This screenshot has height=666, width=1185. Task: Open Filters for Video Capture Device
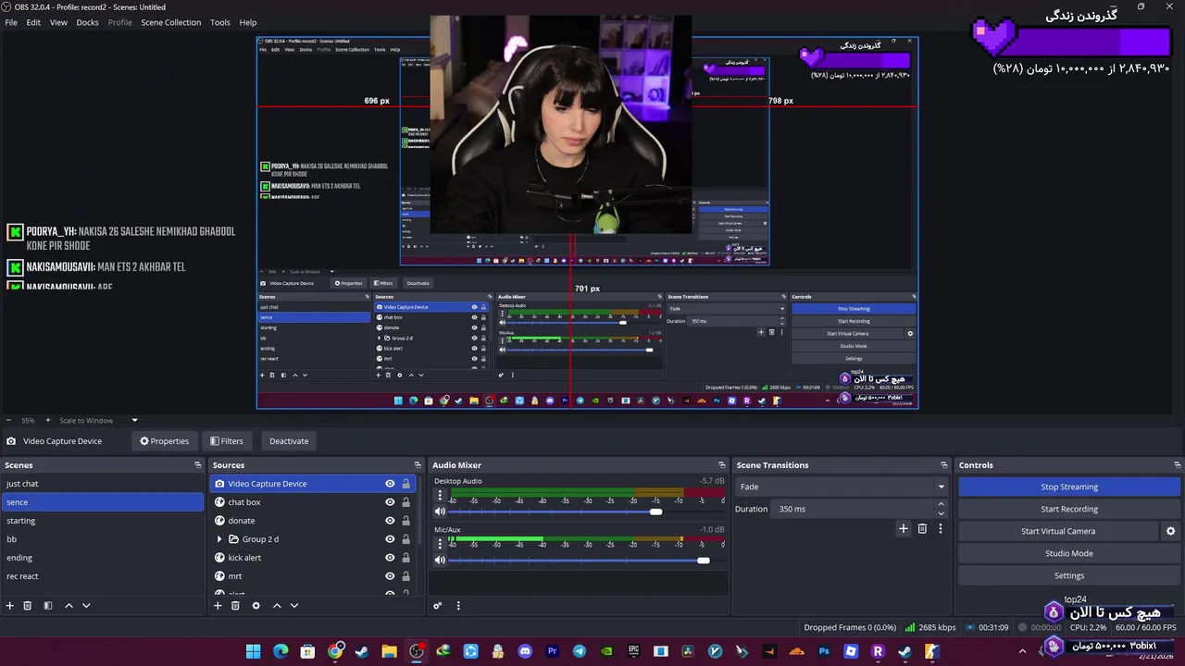coord(227,441)
